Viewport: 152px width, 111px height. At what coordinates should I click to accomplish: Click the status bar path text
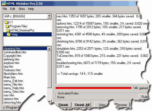click(x=12, y=107)
